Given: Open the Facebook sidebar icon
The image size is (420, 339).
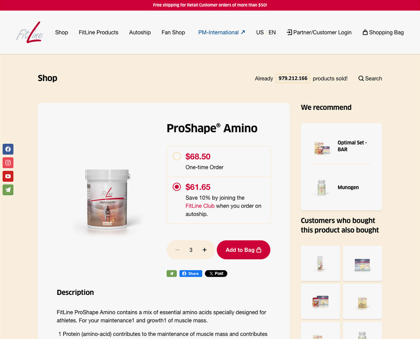Looking at the screenshot, I should pyautogui.click(x=8, y=149).
